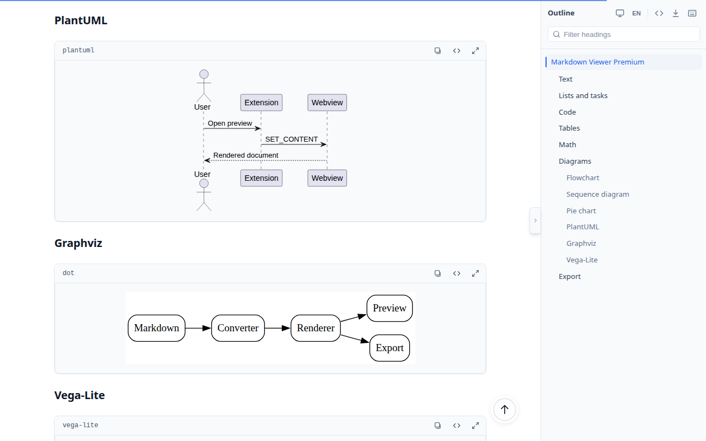Viewport: 706px width, 441px height.
Task: Toggle source view for the plantuml block
Action: coord(457,51)
